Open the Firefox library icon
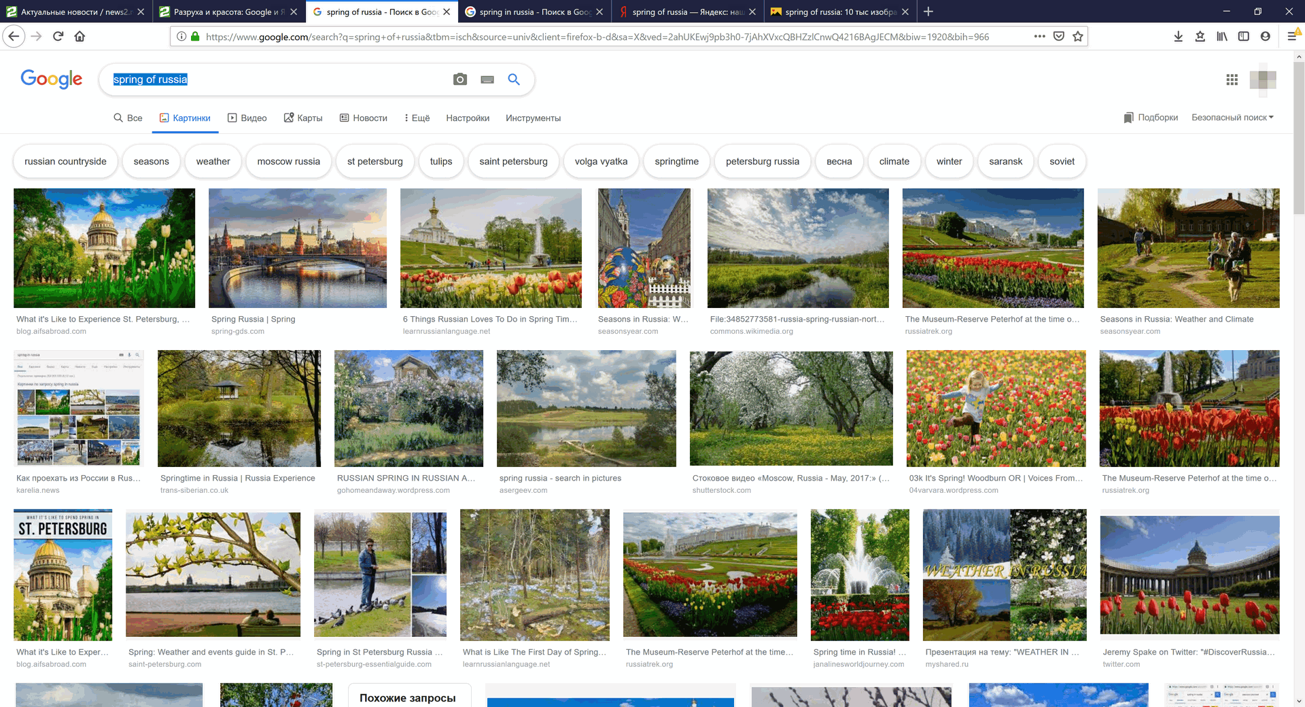The height and width of the screenshot is (707, 1305). (1222, 37)
